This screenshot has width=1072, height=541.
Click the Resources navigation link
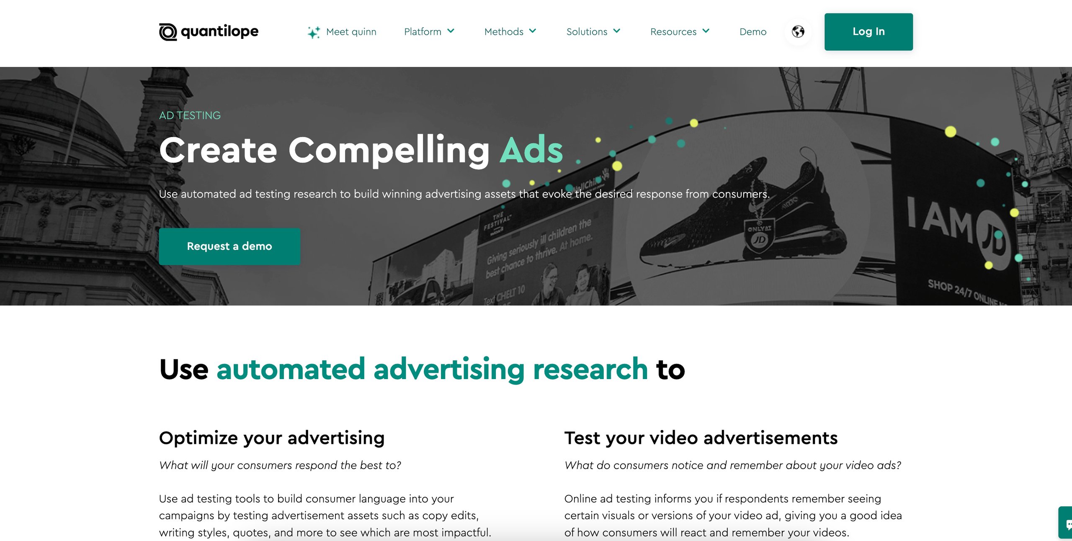pyautogui.click(x=680, y=31)
